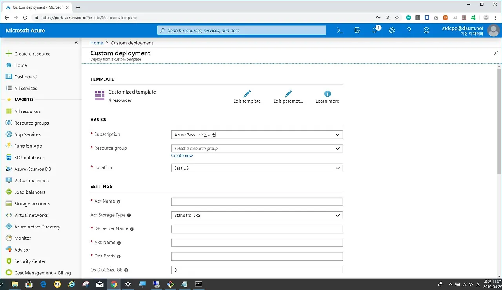The width and height of the screenshot is (502, 290).
Task: Click the Monitor icon in sidebar
Action: click(x=9, y=238)
